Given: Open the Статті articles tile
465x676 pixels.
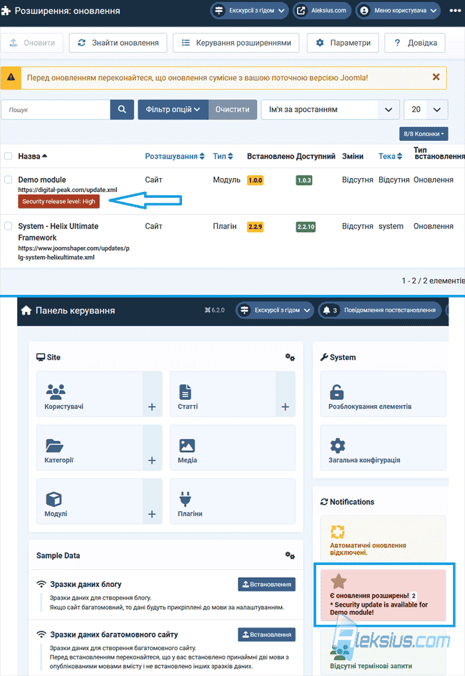Looking at the screenshot, I should point(223,394).
